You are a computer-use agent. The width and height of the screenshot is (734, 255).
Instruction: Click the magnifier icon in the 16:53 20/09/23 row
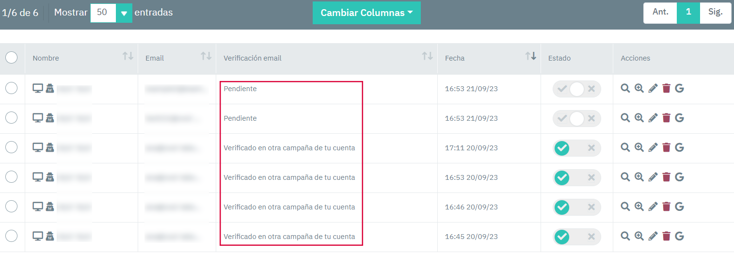click(x=625, y=177)
